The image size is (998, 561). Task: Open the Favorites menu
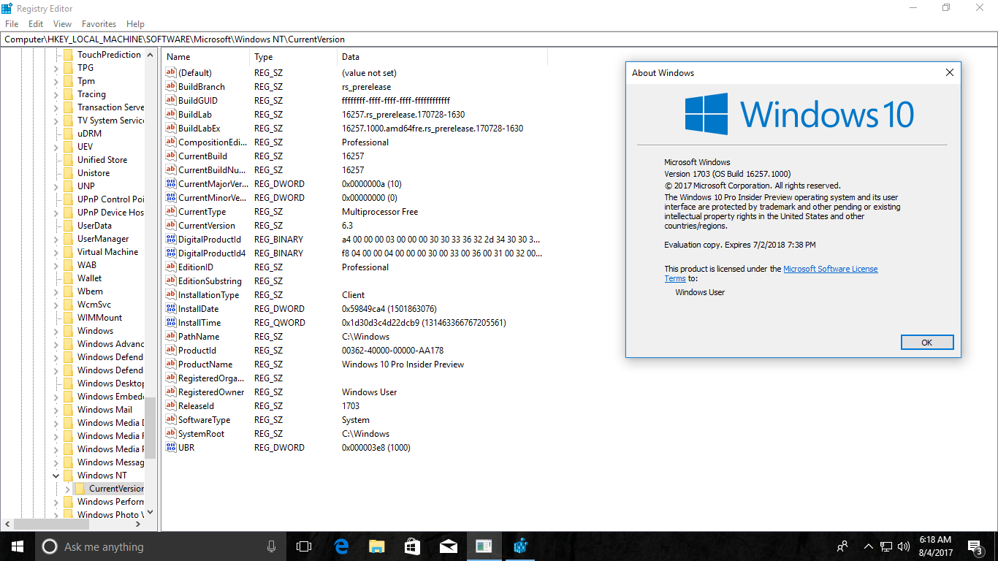99,23
